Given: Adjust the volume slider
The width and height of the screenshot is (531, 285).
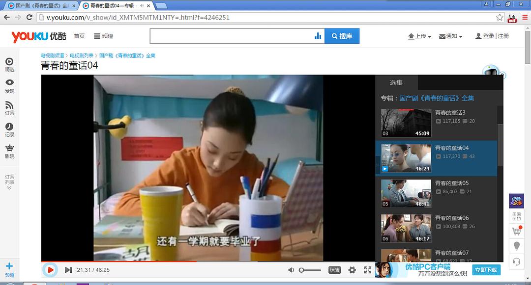Looking at the screenshot, I should [310, 270].
